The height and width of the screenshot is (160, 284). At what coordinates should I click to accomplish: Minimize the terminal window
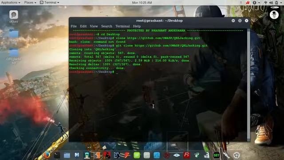click(x=233, y=21)
